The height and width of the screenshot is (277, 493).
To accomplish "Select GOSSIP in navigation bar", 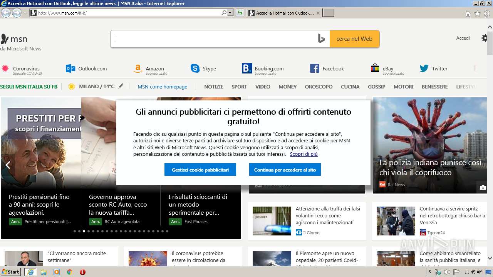I will (x=376, y=87).
